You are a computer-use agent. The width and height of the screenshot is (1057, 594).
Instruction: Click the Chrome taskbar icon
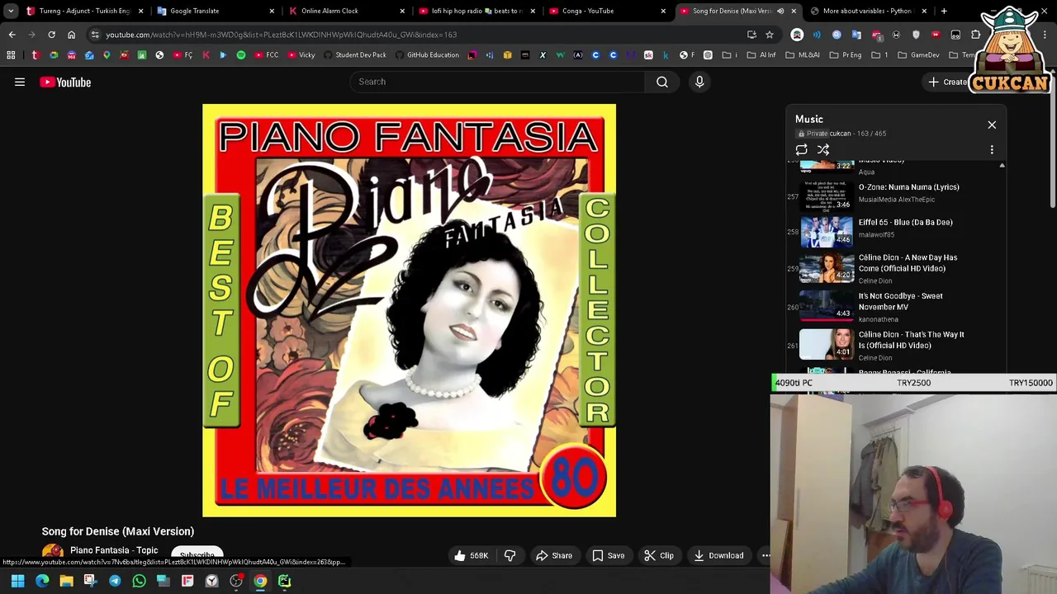tap(260, 581)
